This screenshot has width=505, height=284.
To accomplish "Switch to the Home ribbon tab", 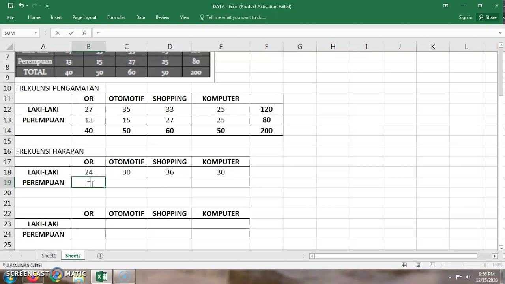I will click(x=34, y=17).
